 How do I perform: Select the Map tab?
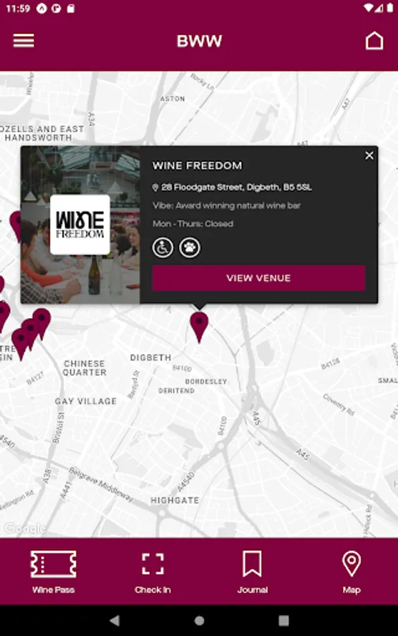pyautogui.click(x=351, y=572)
